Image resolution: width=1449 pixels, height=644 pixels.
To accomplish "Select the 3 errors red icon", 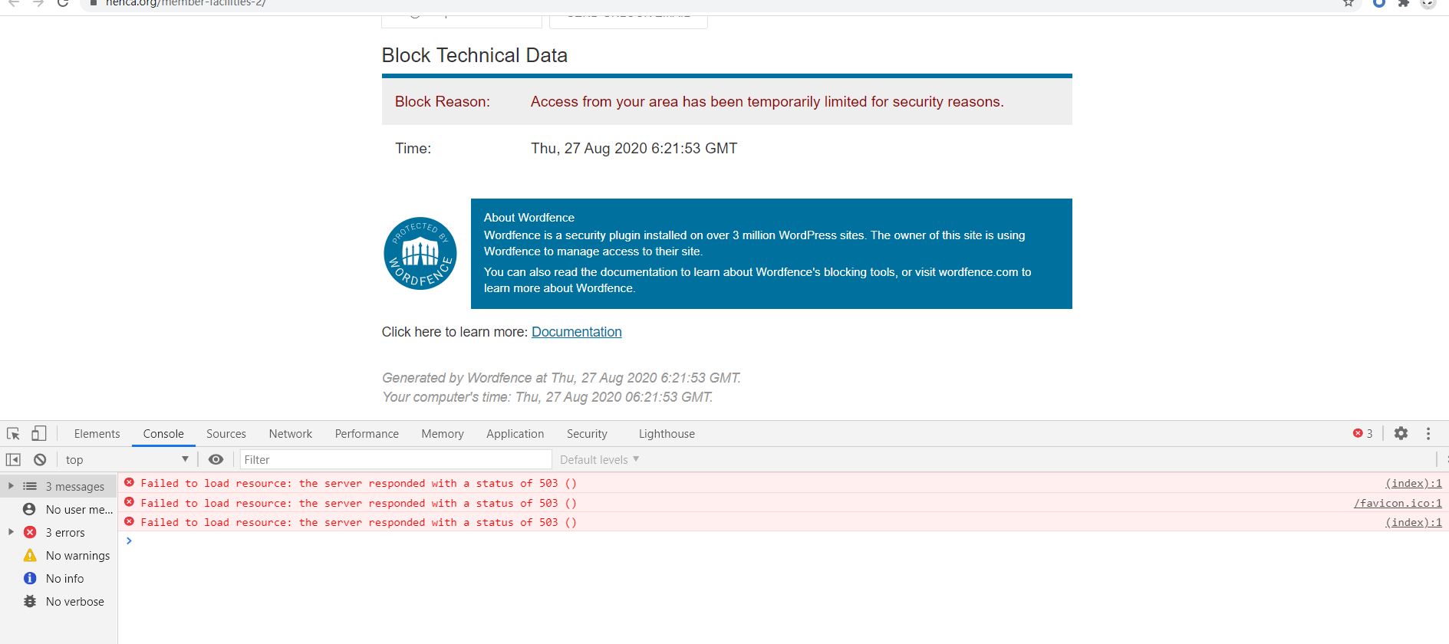I will click(30, 532).
